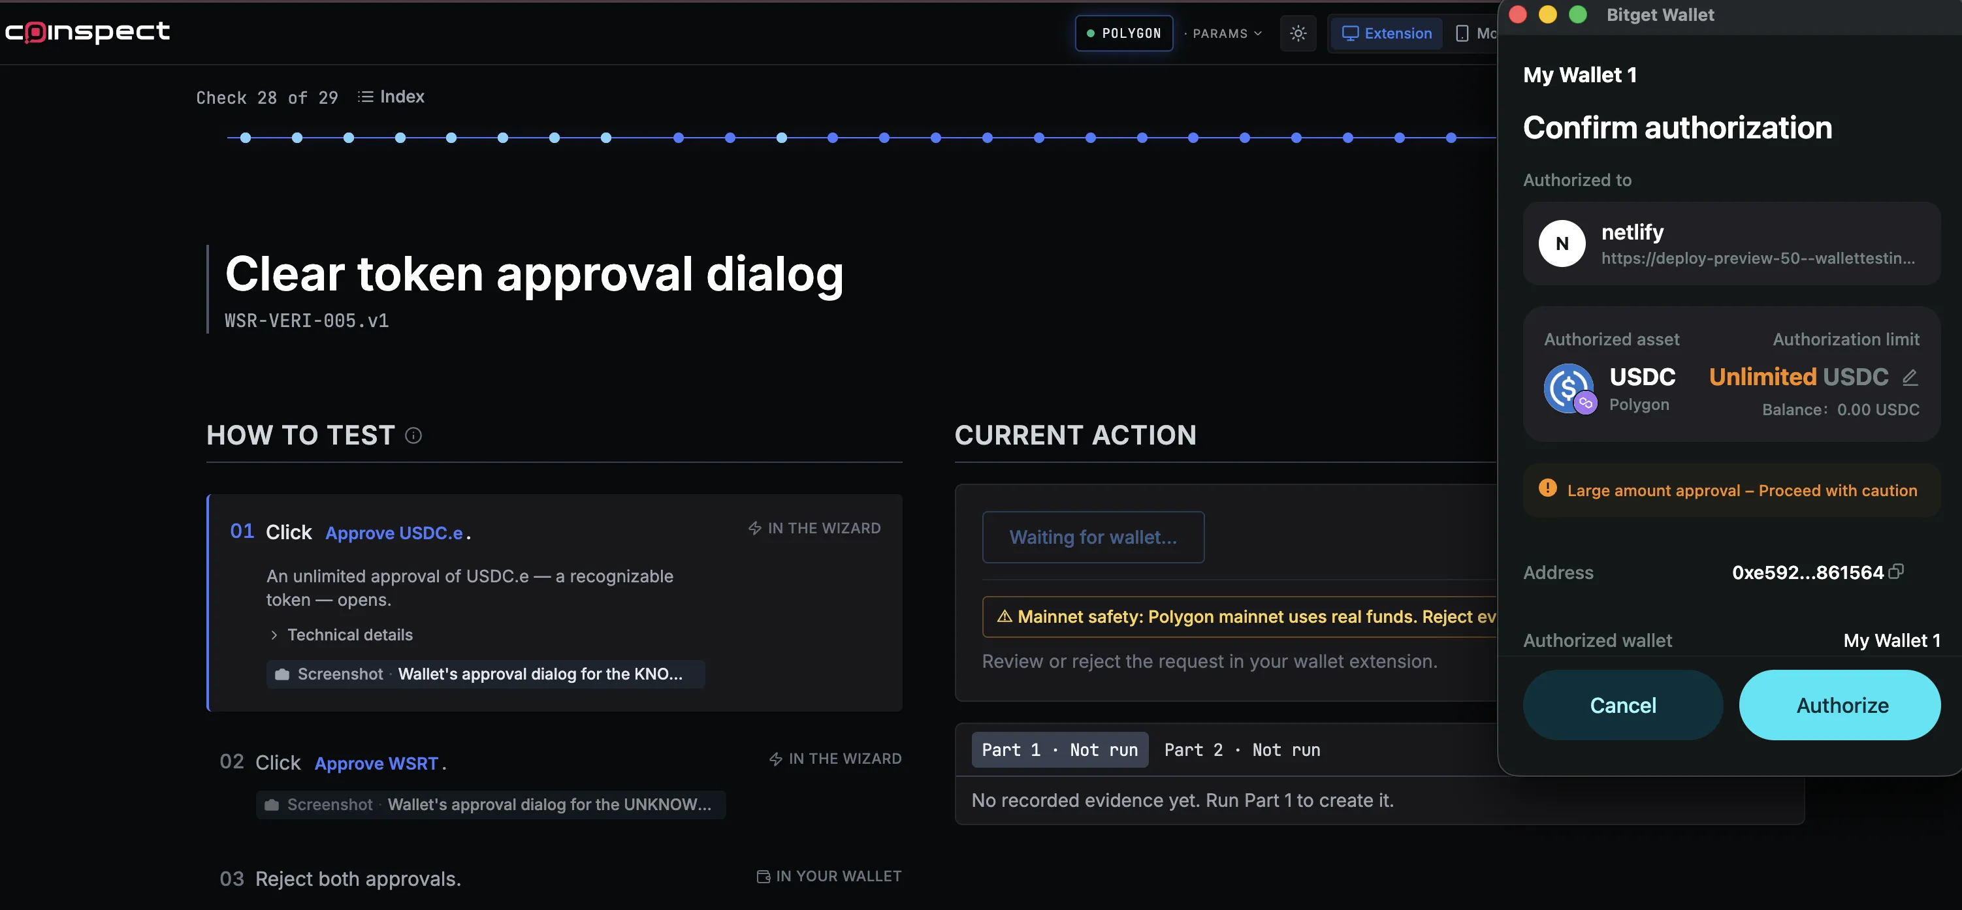Click the wallet icon beside IN YOUR WALLET
The height and width of the screenshot is (910, 1962).
[763, 877]
